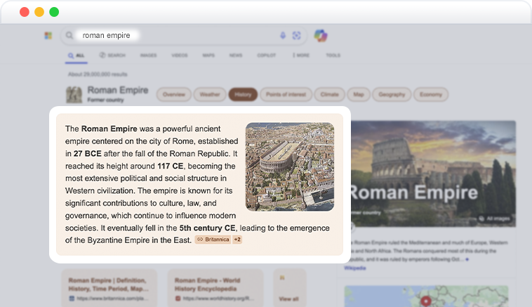Image resolution: width=532 pixels, height=307 pixels.
Task: Click the Roman Empire heading title
Action: point(118,91)
